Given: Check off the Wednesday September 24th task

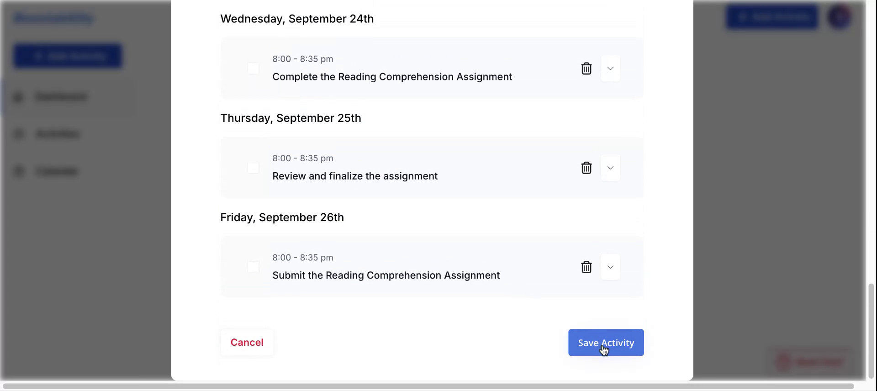Looking at the screenshot, I should pos(253,69).
